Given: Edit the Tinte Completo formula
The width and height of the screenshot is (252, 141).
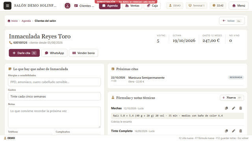Looking at the screenshot, I should click(x=233, y=131).
